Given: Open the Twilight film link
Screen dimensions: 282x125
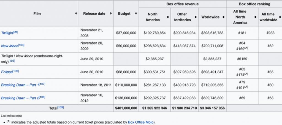Looking at the screenshot, I should 7,33.
